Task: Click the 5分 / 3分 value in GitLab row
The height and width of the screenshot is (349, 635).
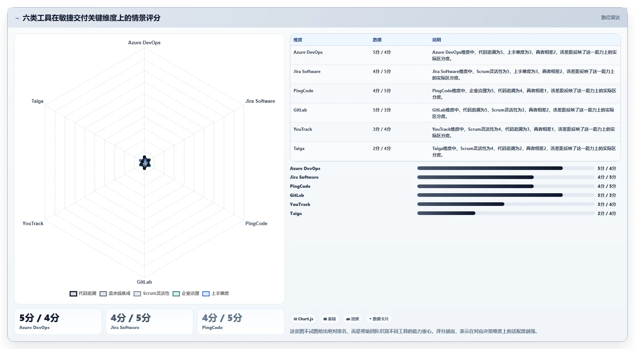Action: [382, 110]
